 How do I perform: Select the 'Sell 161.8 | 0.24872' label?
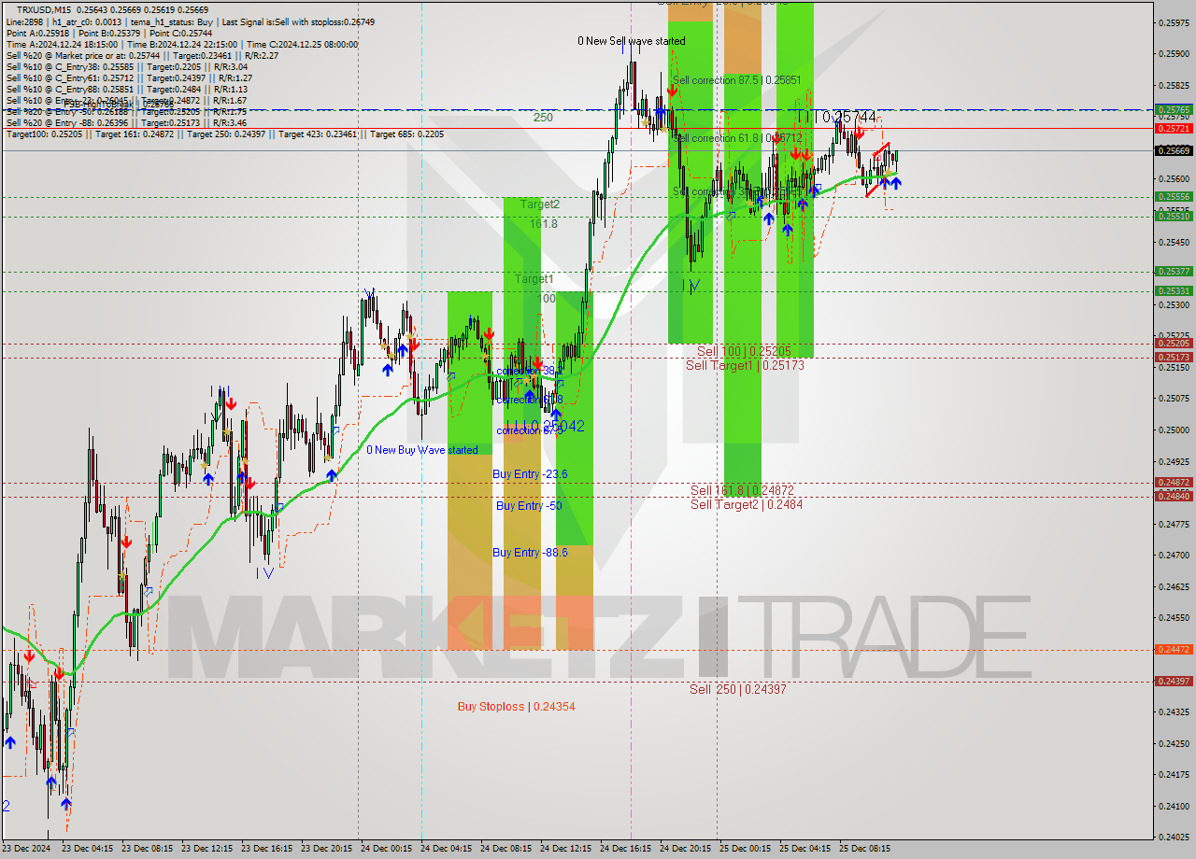(742, 490)
